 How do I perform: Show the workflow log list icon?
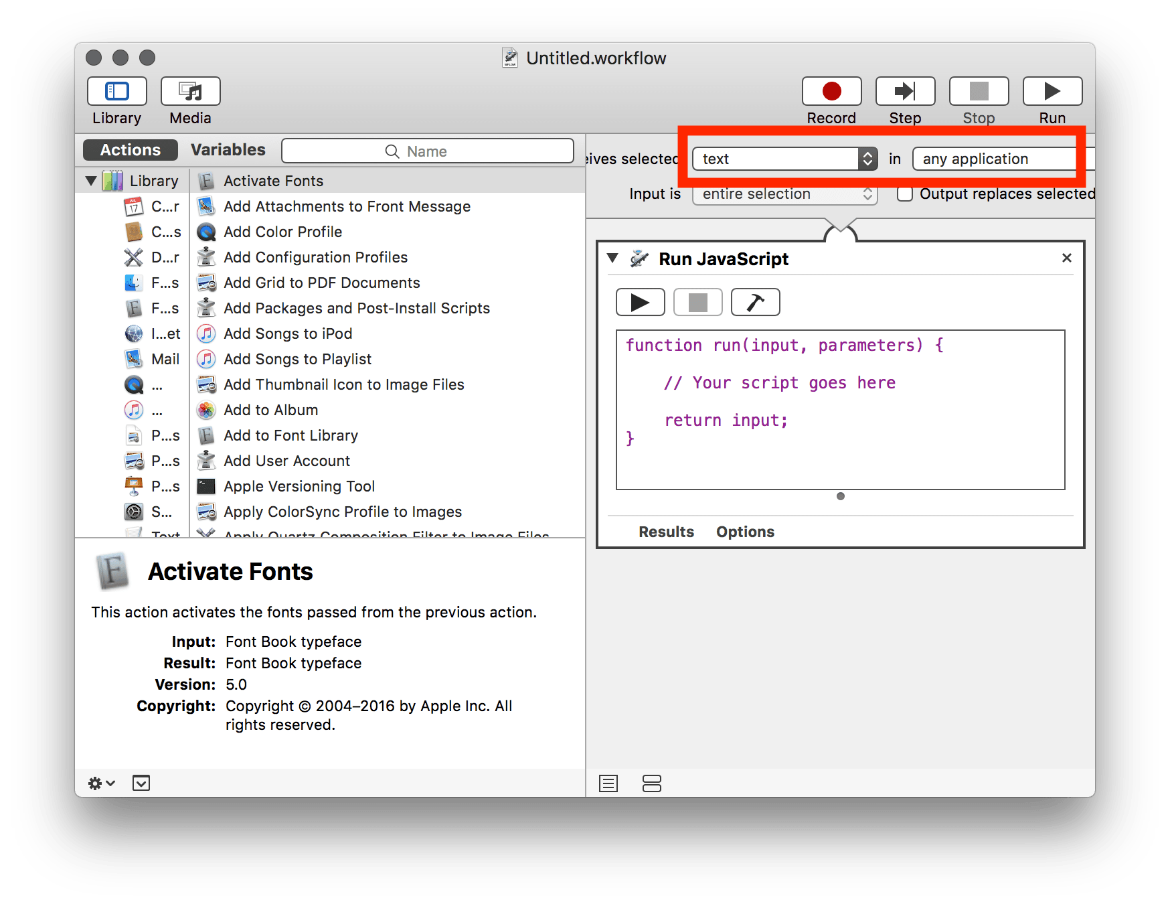click(608, 783)
